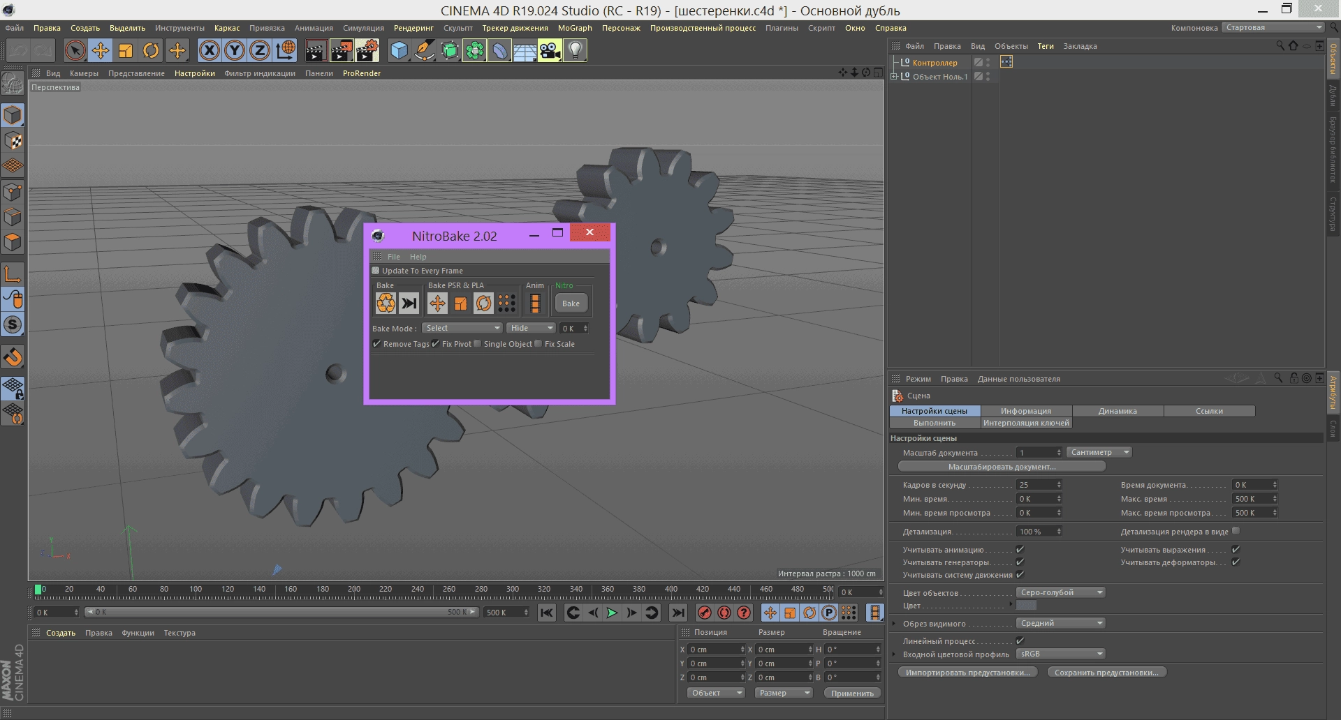Viewport: 1341px width, 720px height.
Task: Open Стартовая layout dropdown
Action: click(1273, 27)
